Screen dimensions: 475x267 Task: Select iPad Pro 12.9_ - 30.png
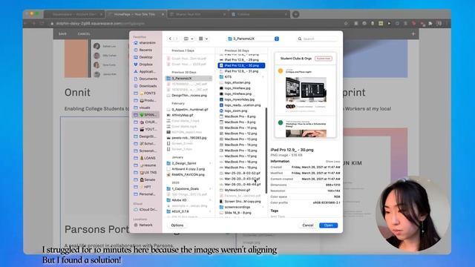point(241,65)
